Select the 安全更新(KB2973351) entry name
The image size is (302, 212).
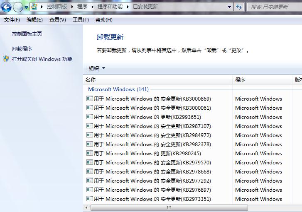coord(152,199)
